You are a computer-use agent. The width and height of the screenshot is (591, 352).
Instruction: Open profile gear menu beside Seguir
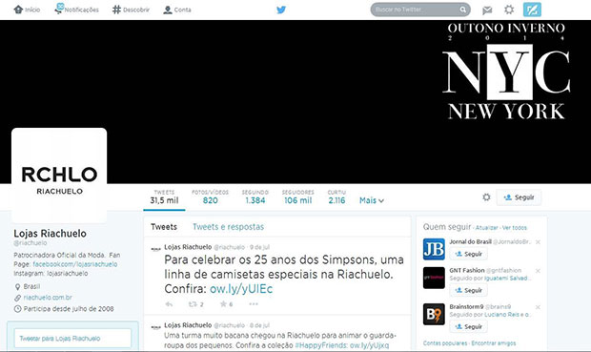coord(486,197)
